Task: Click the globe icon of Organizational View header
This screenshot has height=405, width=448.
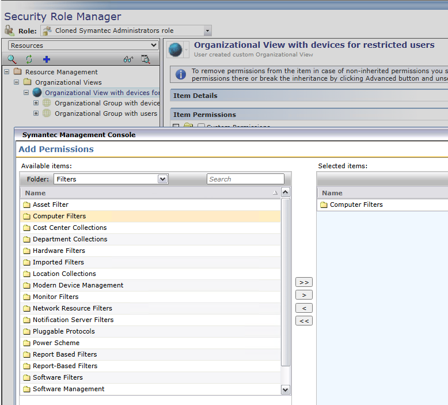Action: click(175, 50)
